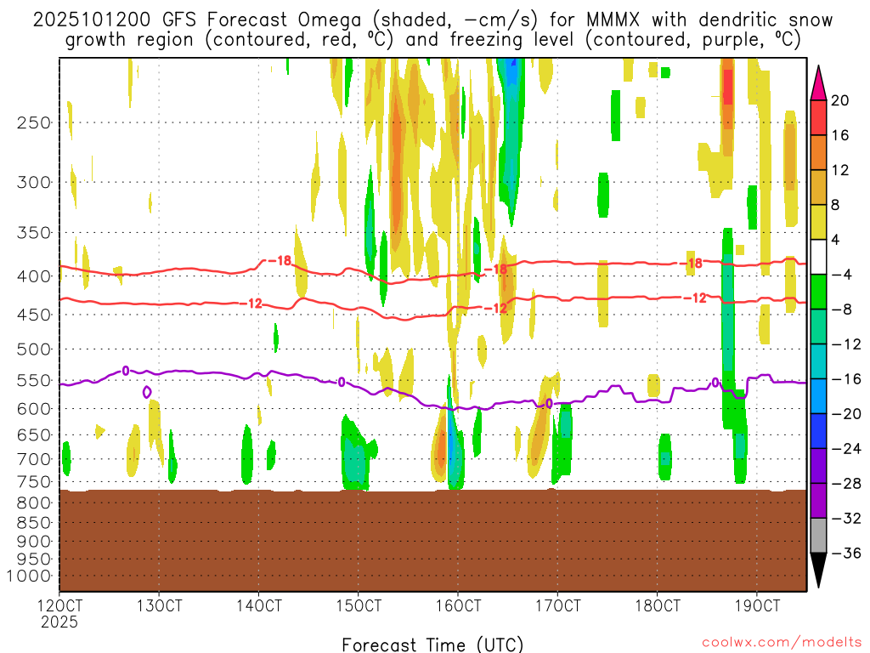
Task: Click the 120CT 2025 starting time label
Action: point(59,613)
